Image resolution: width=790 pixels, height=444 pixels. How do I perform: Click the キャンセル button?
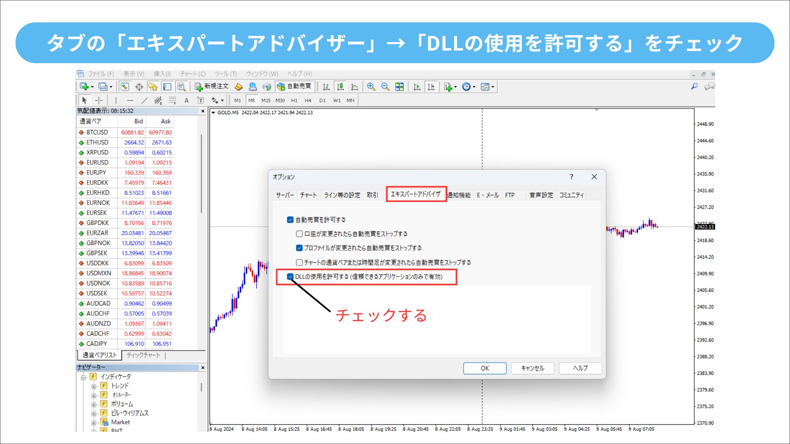pyautogui.click(x=532, y=368)
